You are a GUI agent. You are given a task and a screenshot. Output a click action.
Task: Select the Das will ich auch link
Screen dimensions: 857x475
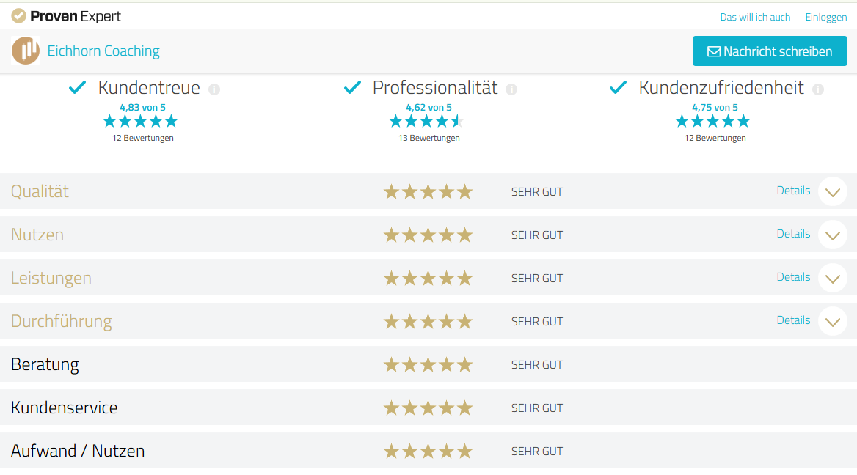pos(755,17)
